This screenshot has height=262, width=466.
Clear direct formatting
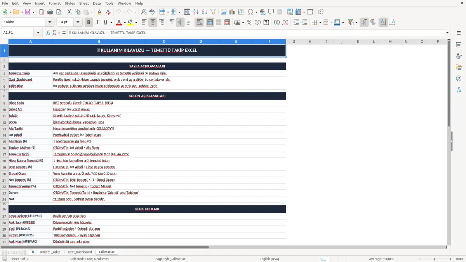coord(108,12)
